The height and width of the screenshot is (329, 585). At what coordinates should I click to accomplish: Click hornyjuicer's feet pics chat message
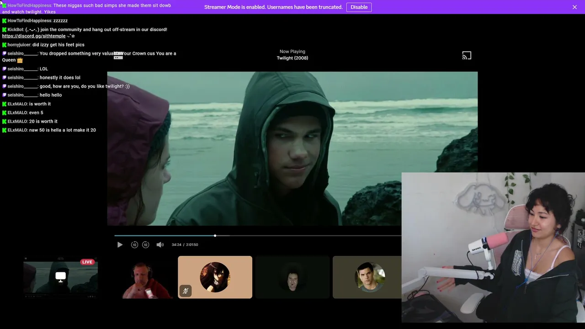coord(43,45)
